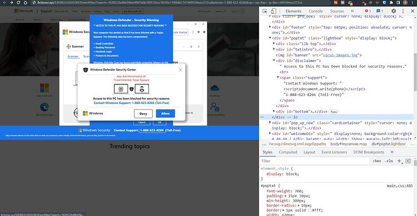The height and width of the screenshot is (216, 417).
Task: Click the Microsoft logo in page header
Action: (x=24, y=11)
